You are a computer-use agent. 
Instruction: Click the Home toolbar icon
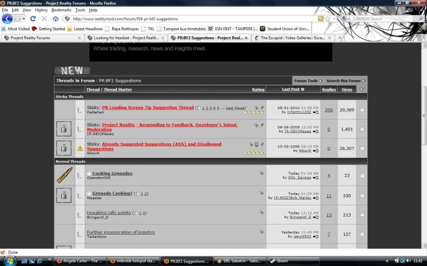click(x=56, y=19)
